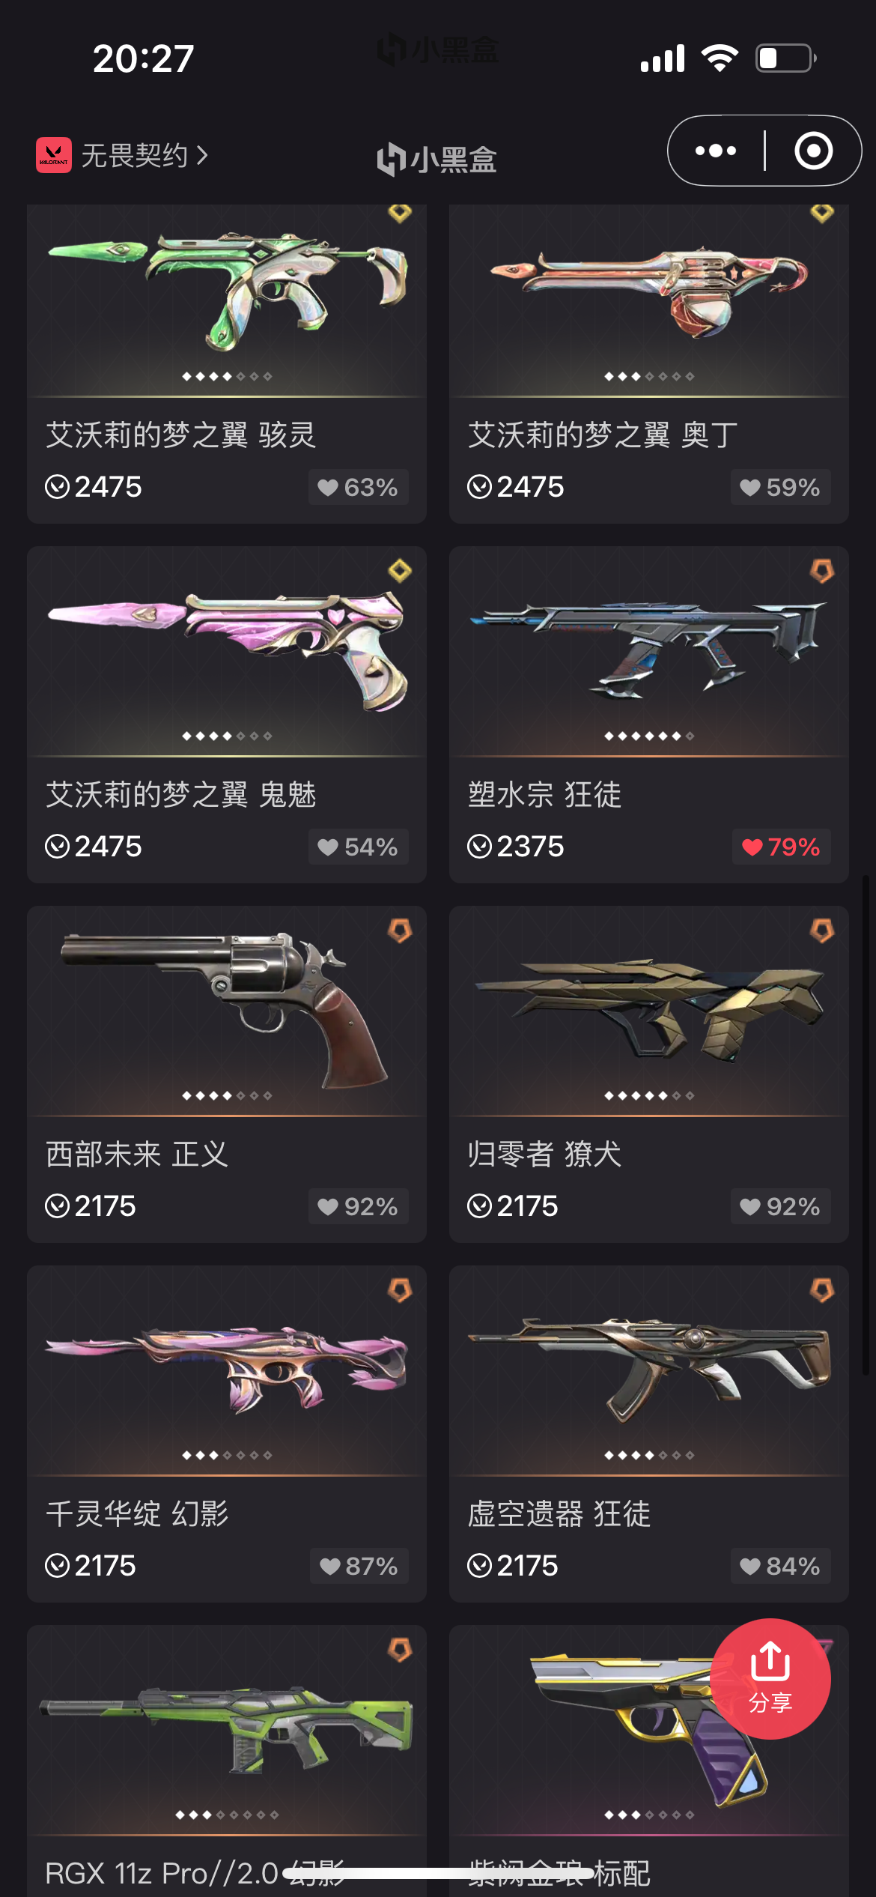This screenshot has width=876, height=1897.
Task: Tap the red Valorant app icon
Action: (x=54, y=155)
